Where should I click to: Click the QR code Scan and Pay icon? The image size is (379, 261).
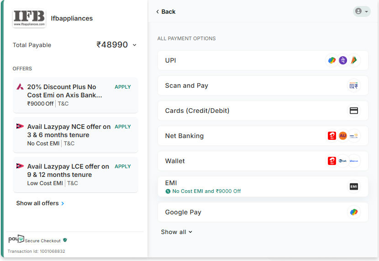[x=353, y=85]
